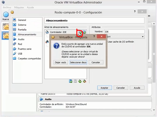This screenshot has height=117, width=157.
Task: Click the Nombre field containing IDE
Action: [x=124, y=32]
